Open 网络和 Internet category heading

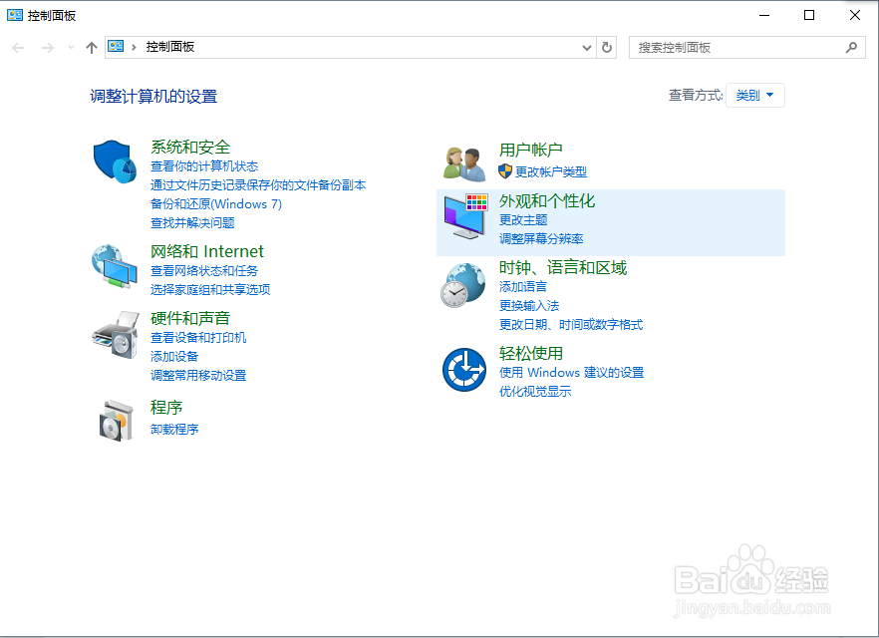207,251
